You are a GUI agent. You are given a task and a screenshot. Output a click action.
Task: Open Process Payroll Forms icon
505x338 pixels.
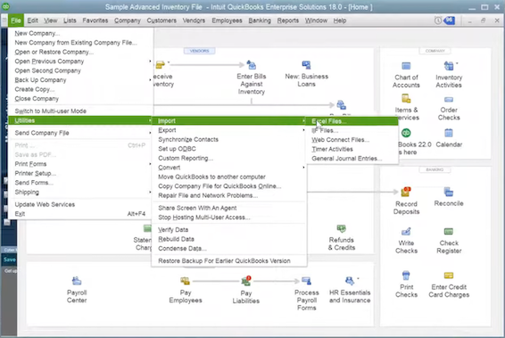[x=306, y=281]
